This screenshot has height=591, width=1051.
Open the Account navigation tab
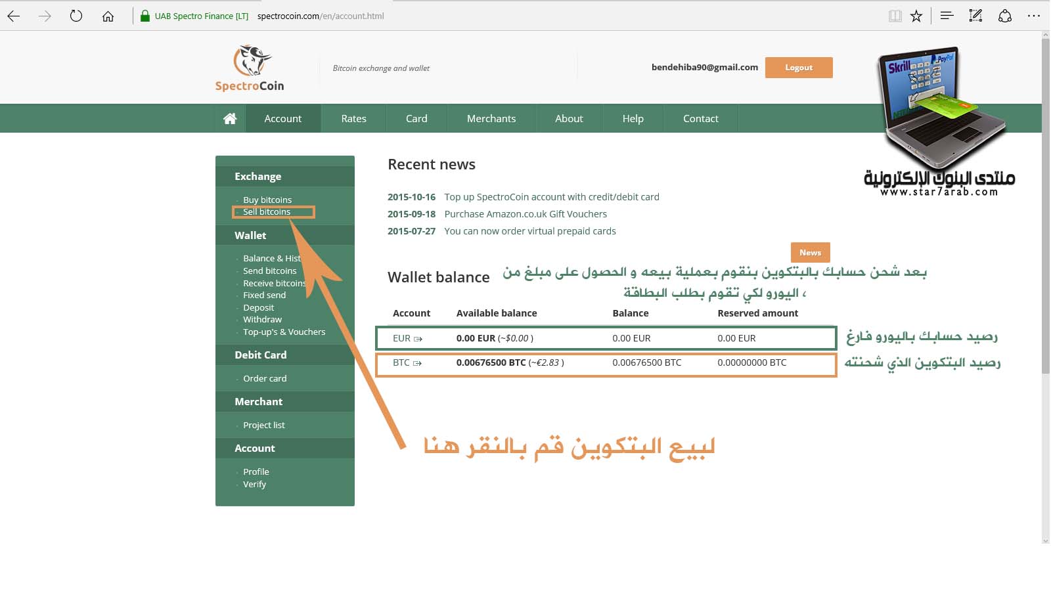pyautogui.click(x=283, y=118)
